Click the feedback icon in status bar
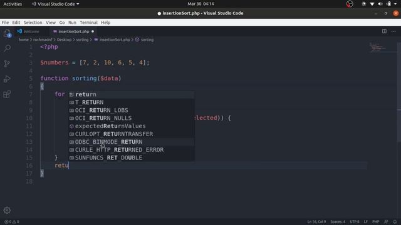The width and height of the screenshot is (401, 225). pos(386,222)
